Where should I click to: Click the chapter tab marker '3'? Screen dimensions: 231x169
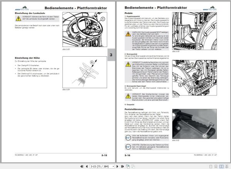[x=111, y=55]
